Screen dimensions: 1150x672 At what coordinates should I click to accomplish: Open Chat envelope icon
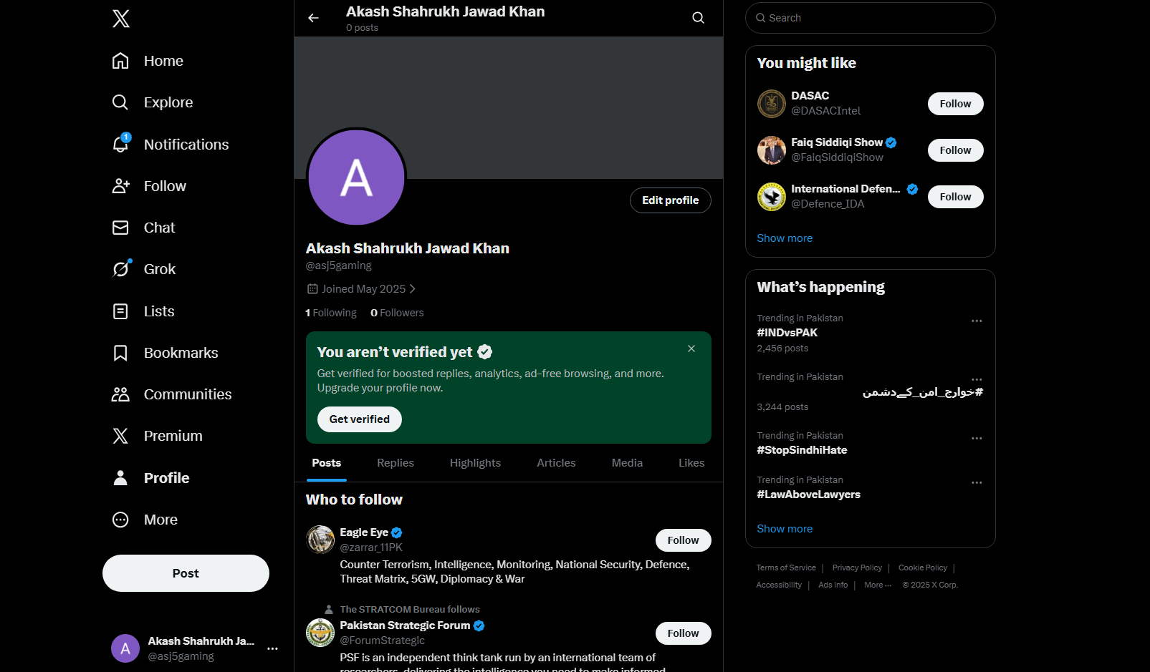[x=120, y=228]
